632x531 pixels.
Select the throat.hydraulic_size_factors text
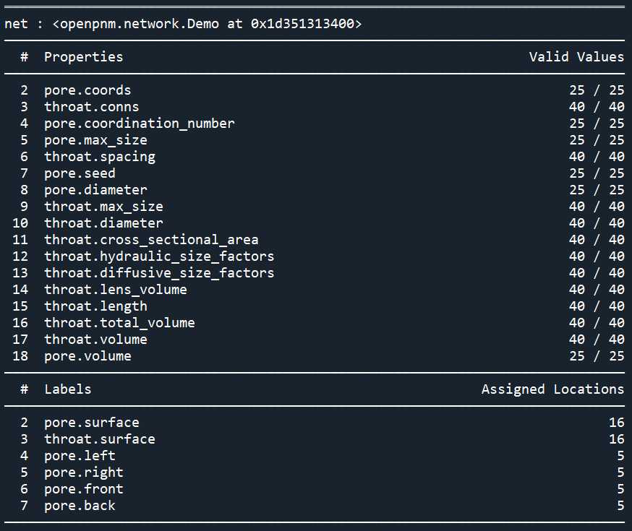[159, 256]
